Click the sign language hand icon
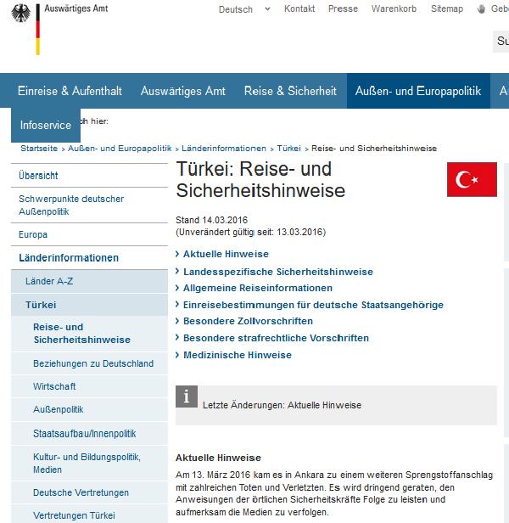This screenshot has width=509, height=523. tap(481, 9)
